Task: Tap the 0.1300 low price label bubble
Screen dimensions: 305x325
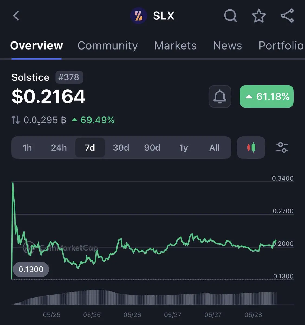Action: point(31,269)
